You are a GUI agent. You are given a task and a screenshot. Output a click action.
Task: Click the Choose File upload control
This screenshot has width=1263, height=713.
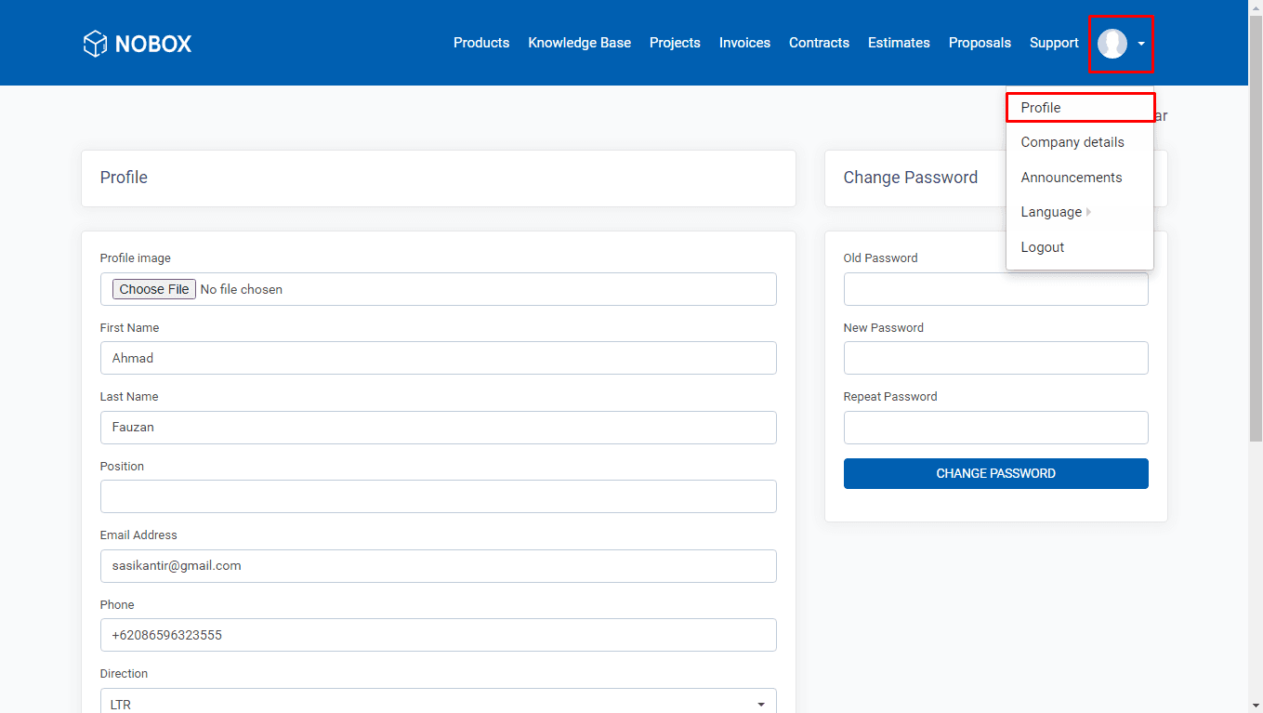coord(153,289)
